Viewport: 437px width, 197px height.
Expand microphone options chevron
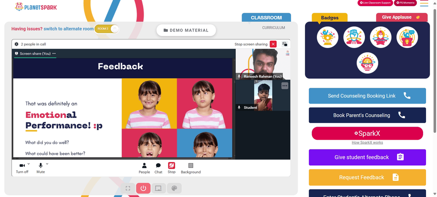(47, 164)
